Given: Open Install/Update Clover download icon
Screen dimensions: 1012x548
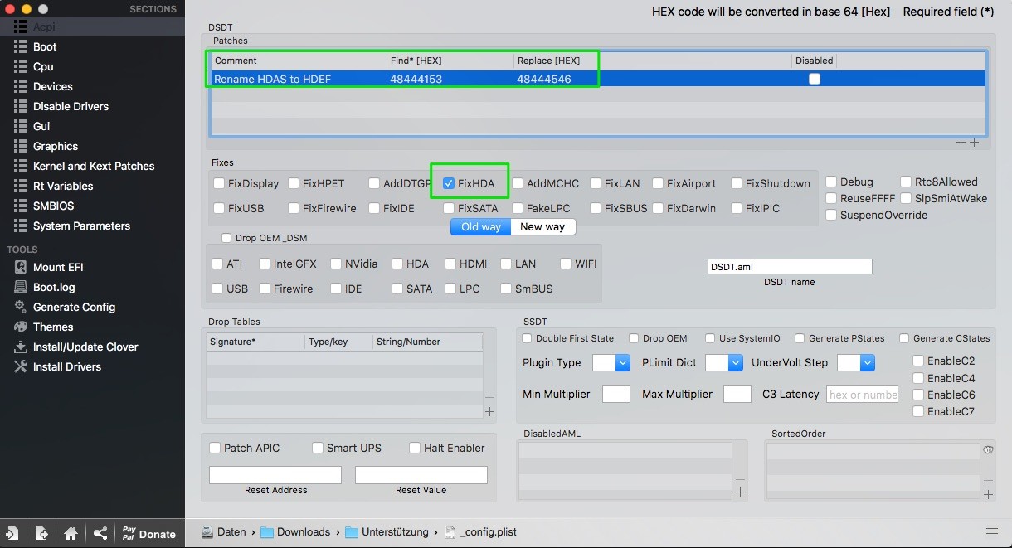Looking at the screenshot, I should (20, 347).
